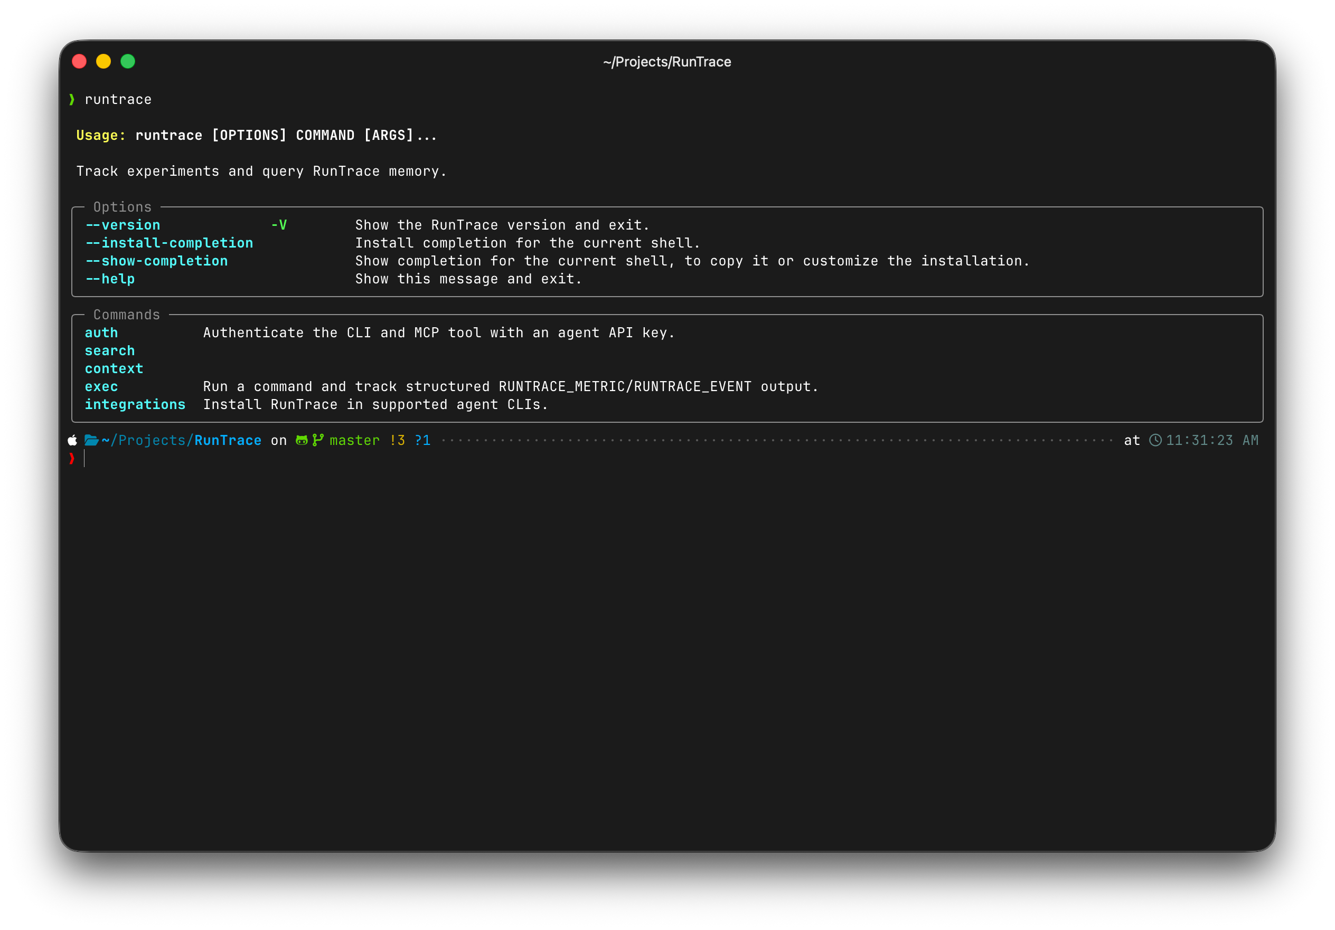Viewport: 1335px width, 930px height.
Task: Click the GitHub cat icon in prompt
Action: coord(301,440)
